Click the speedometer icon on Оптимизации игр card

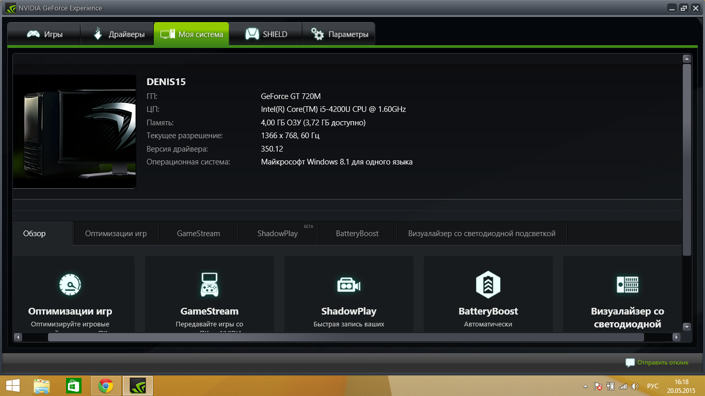pos(70,284)
